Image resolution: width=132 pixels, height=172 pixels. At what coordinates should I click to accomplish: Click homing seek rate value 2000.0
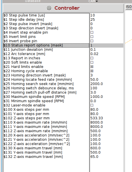tap(97, 84)
